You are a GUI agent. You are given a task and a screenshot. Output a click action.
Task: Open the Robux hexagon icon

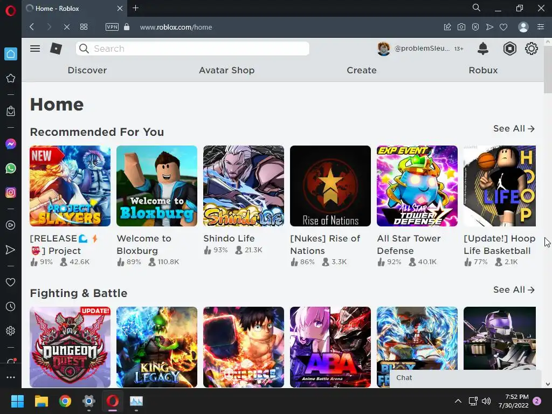point(509,49)
